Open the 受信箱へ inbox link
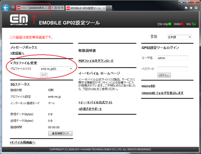Viewport: 201px width, 154px height. 17,53
